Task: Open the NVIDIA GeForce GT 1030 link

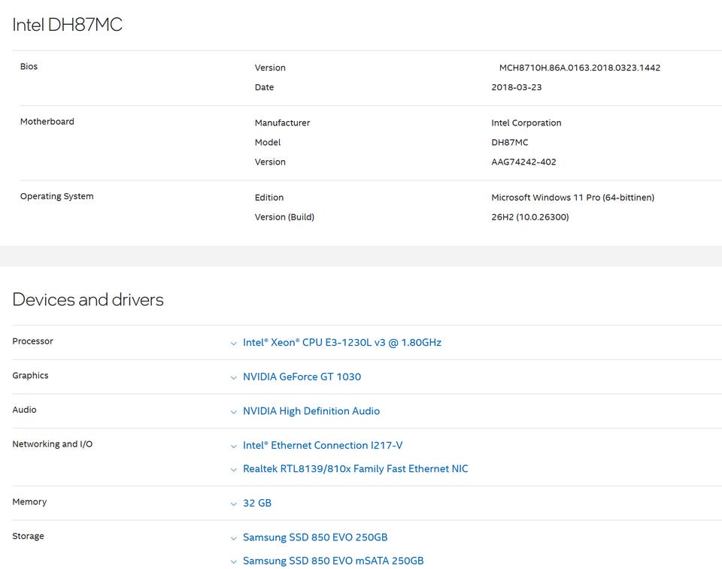Action: click(302, 377)
